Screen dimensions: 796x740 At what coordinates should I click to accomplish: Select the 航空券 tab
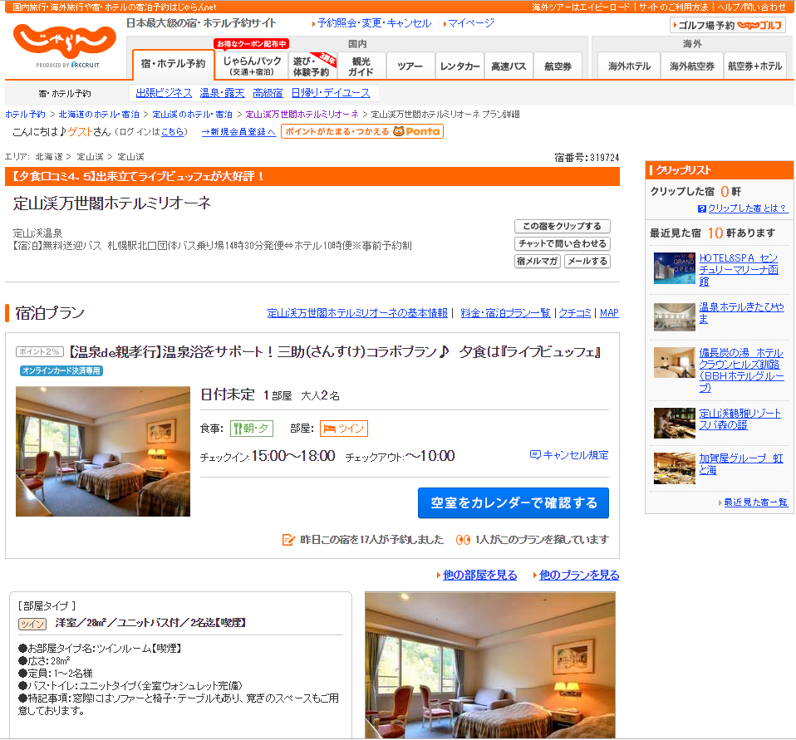coord(558,66)
